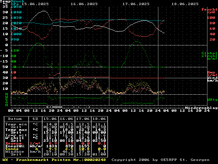Click the Temp min row label
Image resolution: width=218 pixels, height=164 pixels.
tap(16, 124)
